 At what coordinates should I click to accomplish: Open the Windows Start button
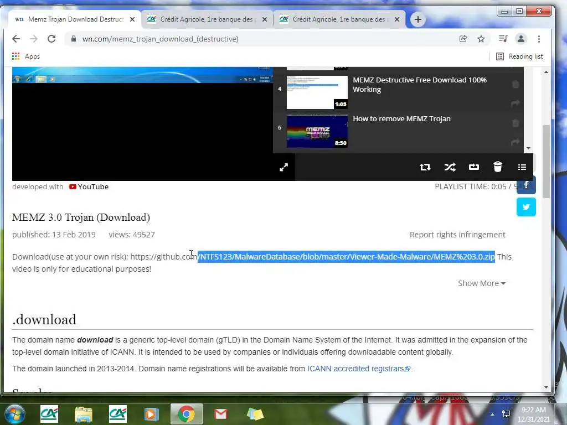click(x=14, y=414)
